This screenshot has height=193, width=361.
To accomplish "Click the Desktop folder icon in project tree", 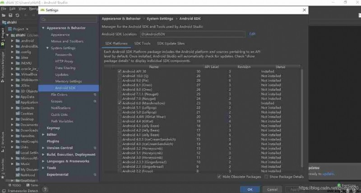I will tap(18, 119).
